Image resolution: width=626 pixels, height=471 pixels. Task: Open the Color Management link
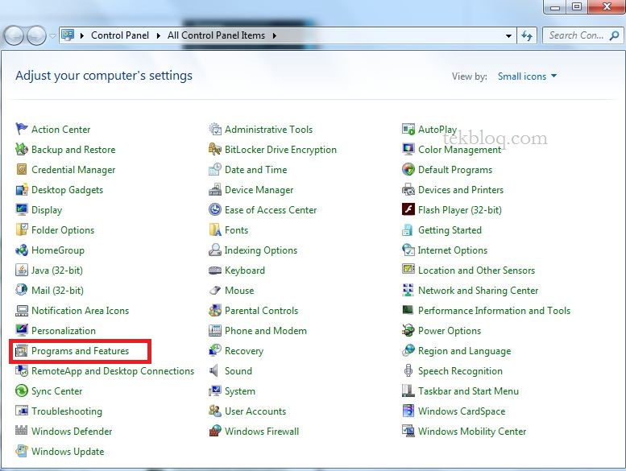point(459,150)
